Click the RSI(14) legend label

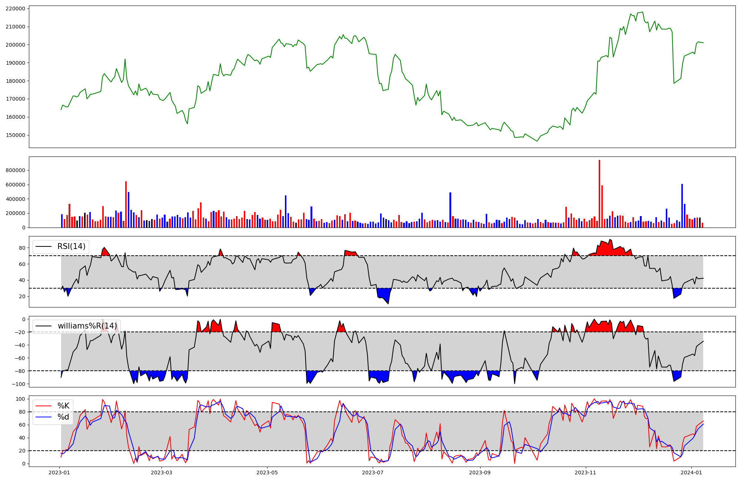click(71, 246)
